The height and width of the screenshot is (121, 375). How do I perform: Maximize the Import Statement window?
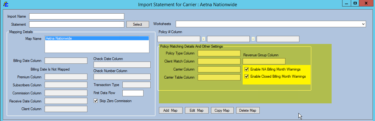(355, 3)
